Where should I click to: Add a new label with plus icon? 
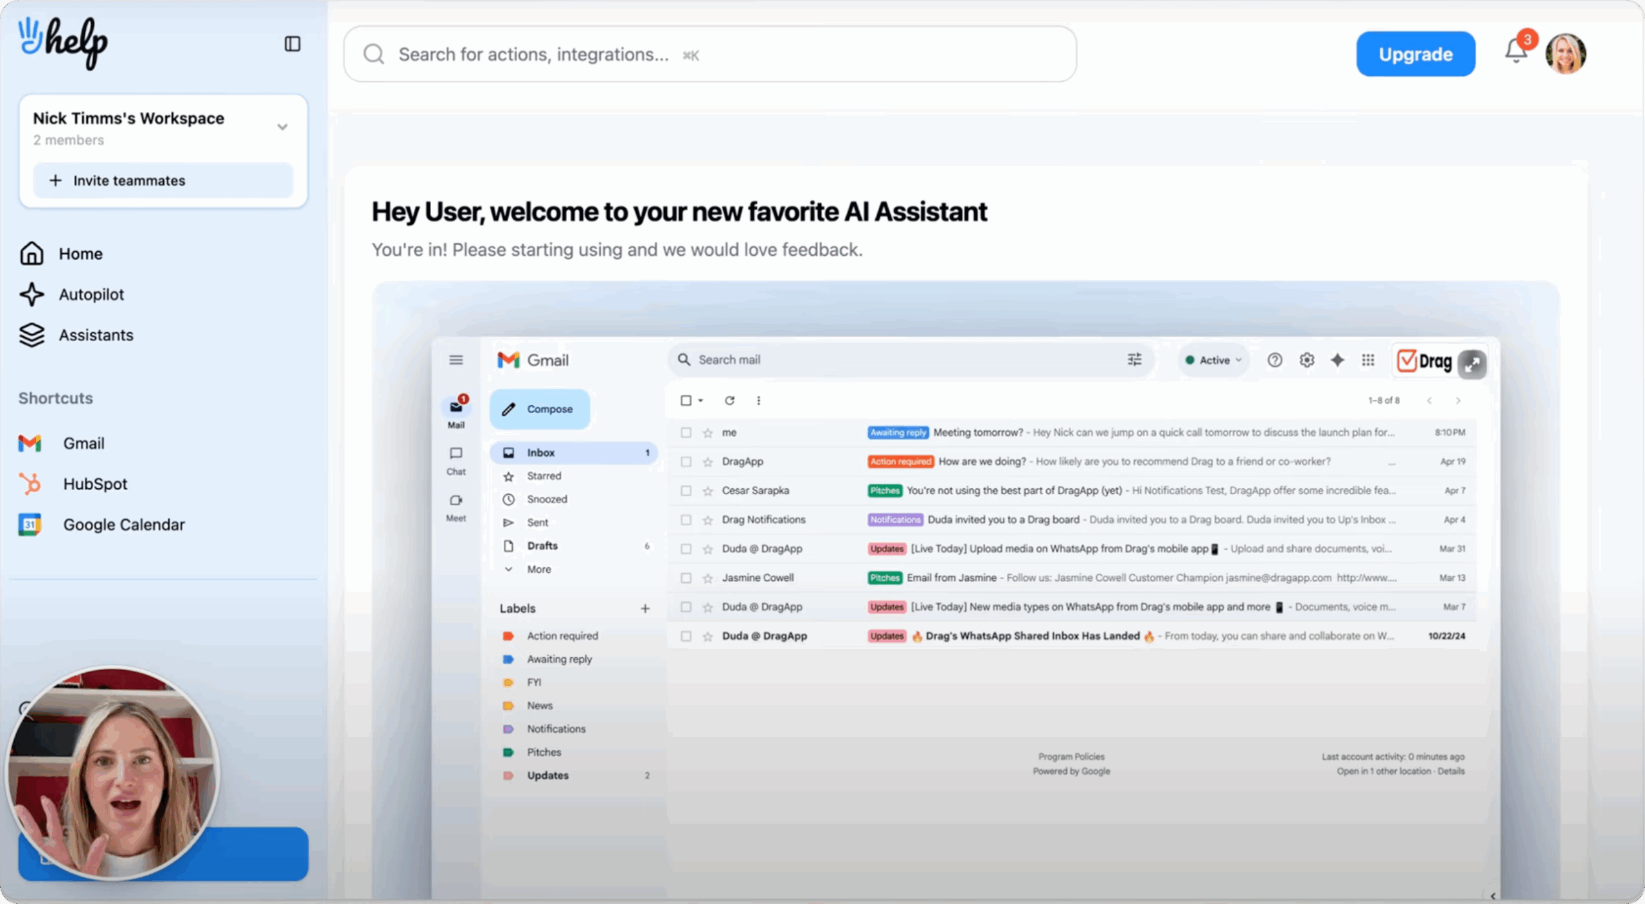click(645, 608)
